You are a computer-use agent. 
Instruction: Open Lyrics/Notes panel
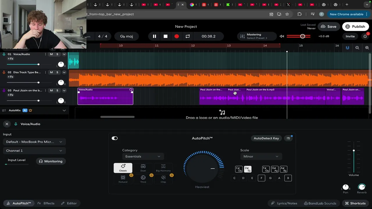pos(284,203)
